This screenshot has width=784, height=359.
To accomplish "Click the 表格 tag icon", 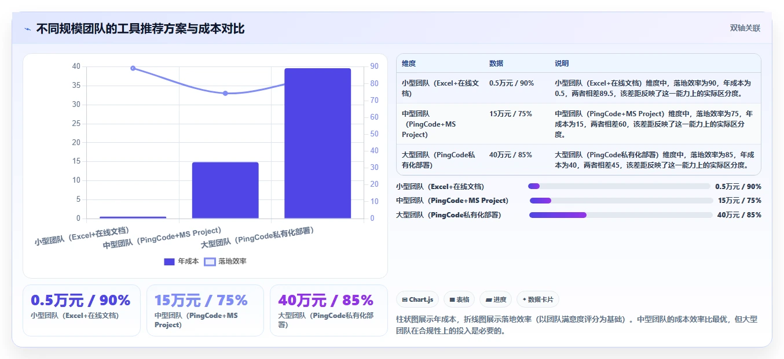I will (452, 300).
